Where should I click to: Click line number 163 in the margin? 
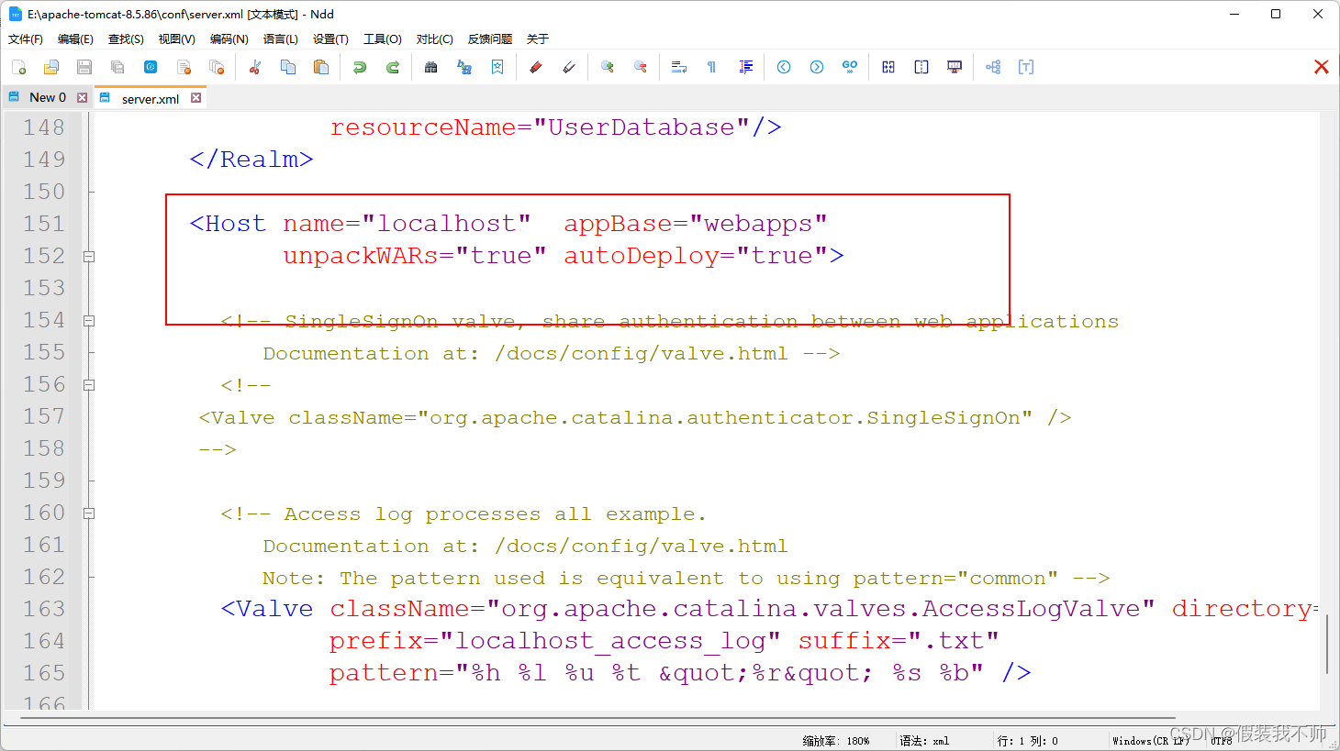tap(44, 609)
